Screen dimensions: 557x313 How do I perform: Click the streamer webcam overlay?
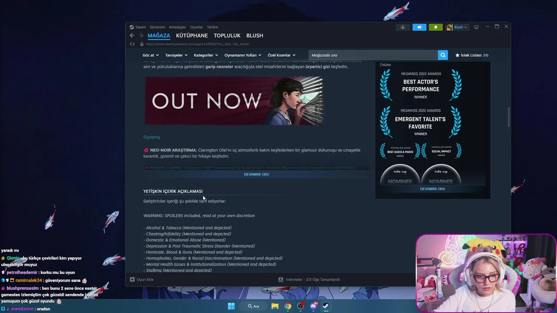coord(486,273)
